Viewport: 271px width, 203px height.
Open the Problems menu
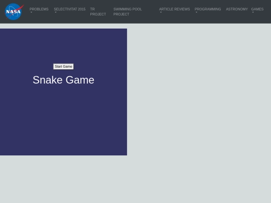tap(39, 9)
